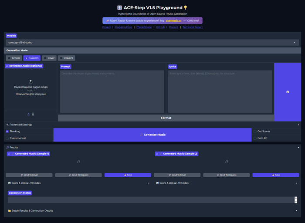Expand Batch Results & Generation Details
The height and width of the screenshot is (223, 305).
coord(152,210)
